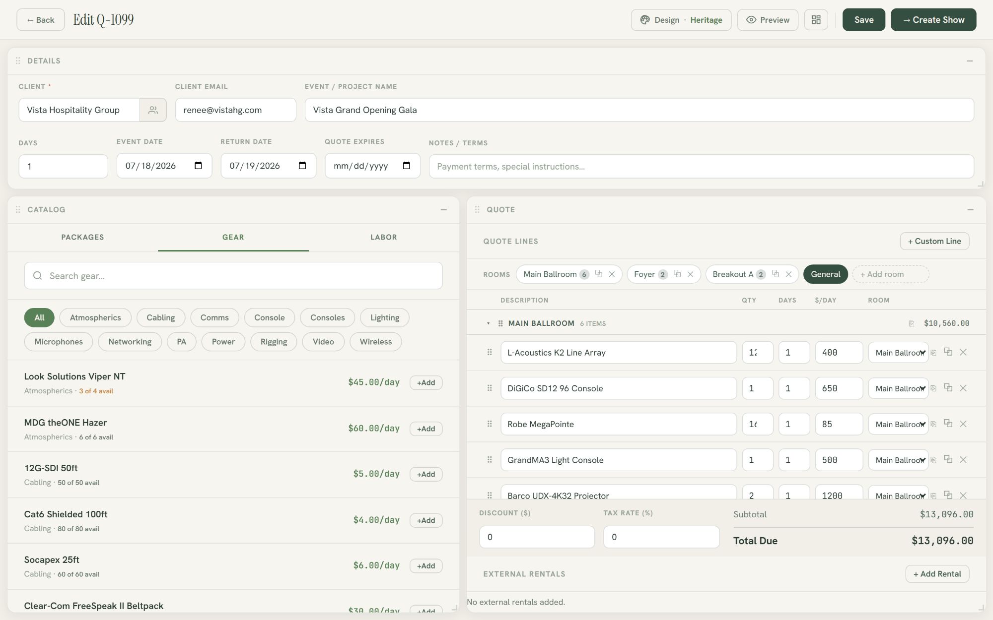Viewport: 993px width, 620px height.
Task: Open room dropdown for Robe MegaPointe line
Action: pyautogui.click(x=898, y=424)
